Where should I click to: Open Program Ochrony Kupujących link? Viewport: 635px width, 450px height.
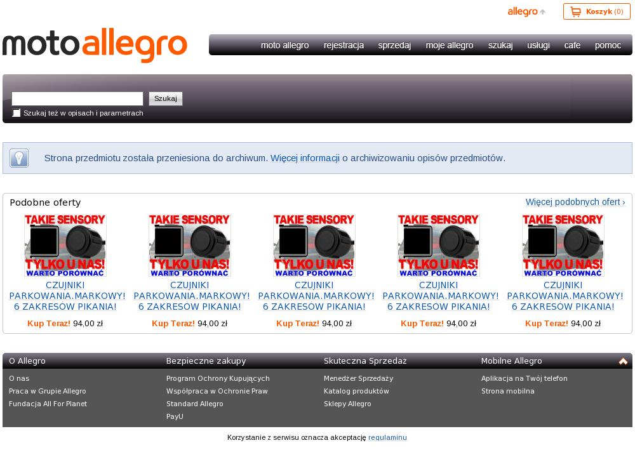[218, 378]
